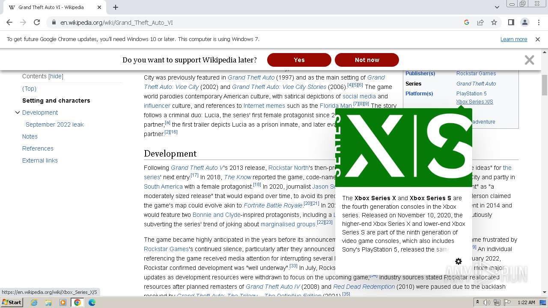Image resolution: width=548 pixels, height=308 pixels.
Task: Click the site lock icon in the address bar
Action: 54,22
